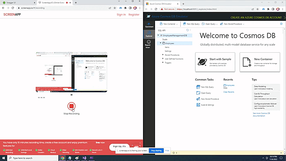The image size is (286, 161).
Task: Click the New Container welcome card
Action: click(x=260, y=62)
